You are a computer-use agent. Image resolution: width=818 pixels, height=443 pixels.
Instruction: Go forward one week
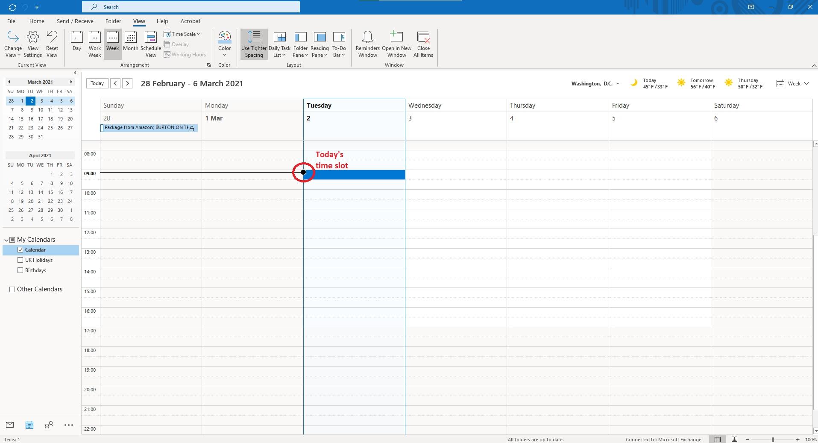pyautogui.click(x=127, y=83)
